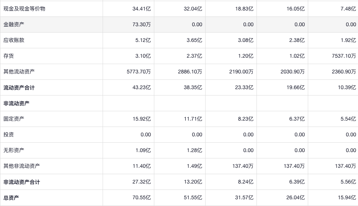
Task: Select the 存货 row label
Action: tap(9, 56)
